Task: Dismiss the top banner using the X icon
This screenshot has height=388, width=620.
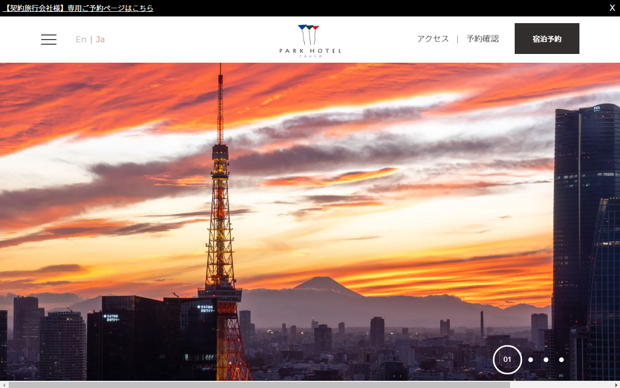Action: (612, 8)
